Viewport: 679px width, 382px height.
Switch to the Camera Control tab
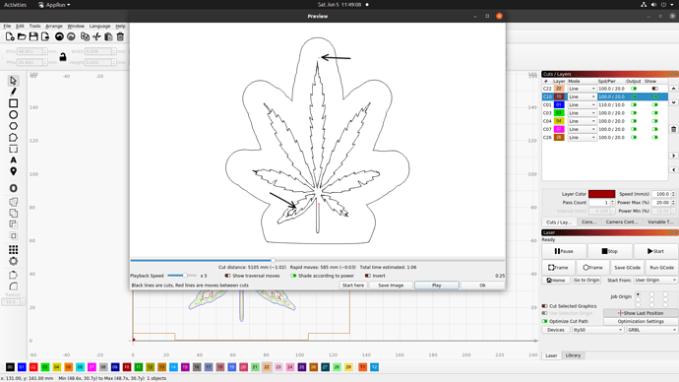coord(622,222)
